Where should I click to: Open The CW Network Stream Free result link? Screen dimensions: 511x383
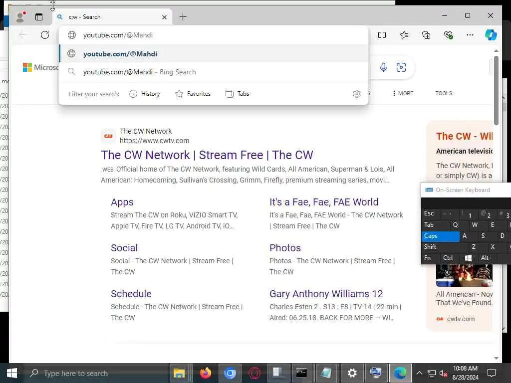207,155
